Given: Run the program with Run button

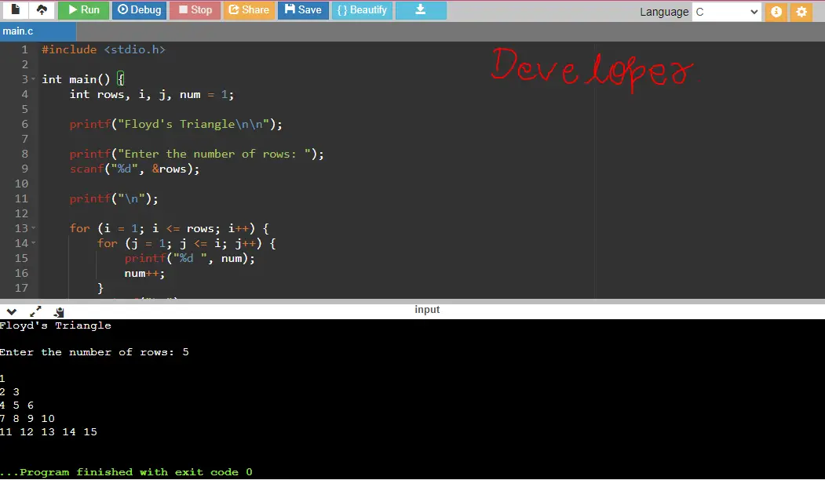Looking at the screenshot, I should (83, 10).
